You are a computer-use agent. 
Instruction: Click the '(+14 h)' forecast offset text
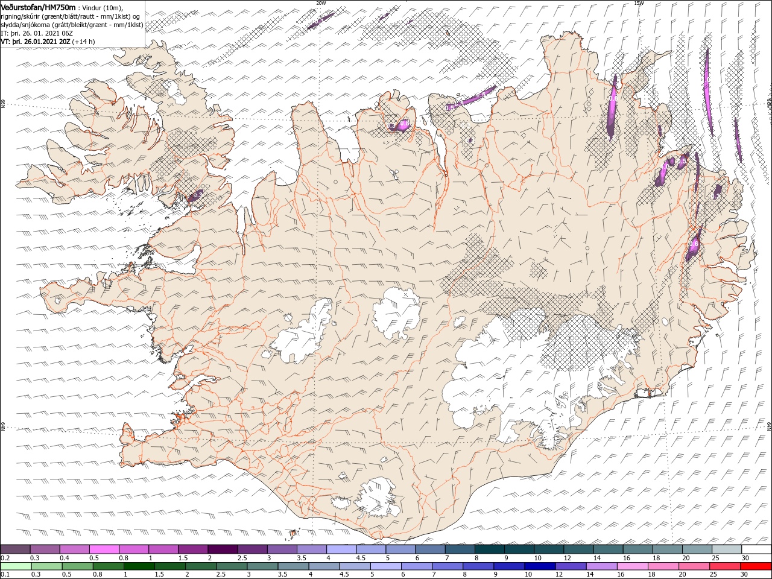pos(83,42)
